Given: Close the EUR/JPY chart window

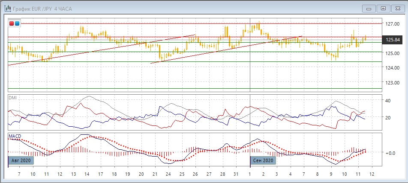Looking at the screenshot, I should point(397,8).
